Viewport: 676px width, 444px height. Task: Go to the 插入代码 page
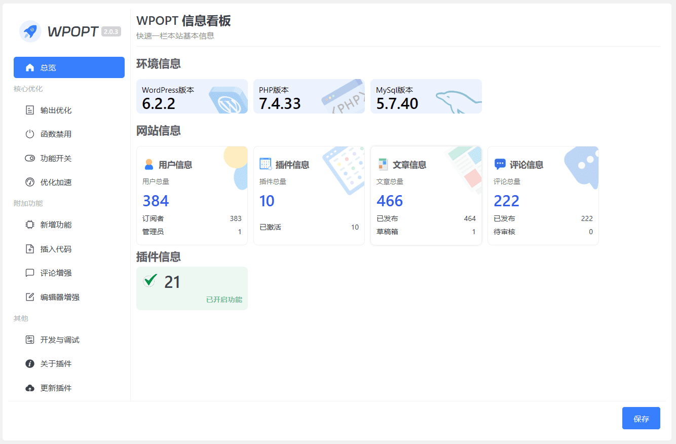pos(69,249)
